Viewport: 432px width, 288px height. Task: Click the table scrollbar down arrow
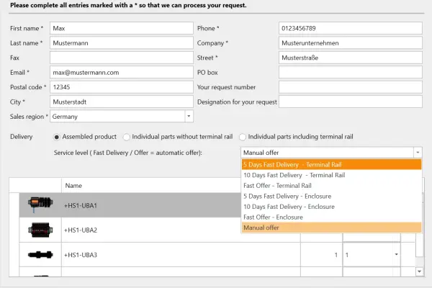click(420, 271)
